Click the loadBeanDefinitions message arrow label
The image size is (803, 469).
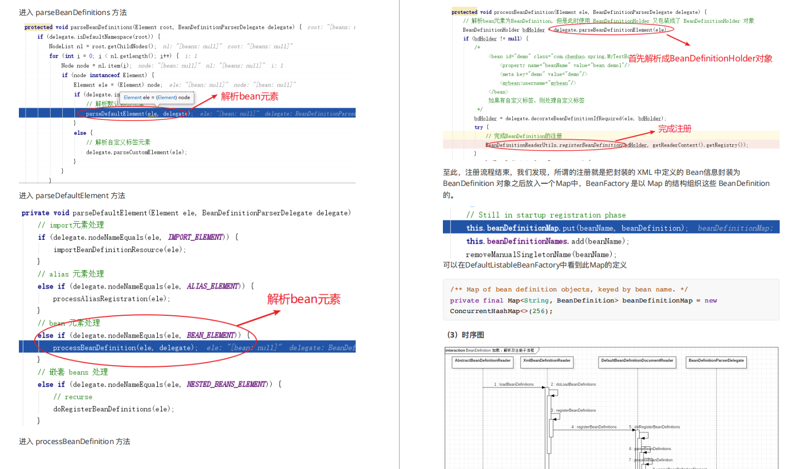tap(514, 384)
